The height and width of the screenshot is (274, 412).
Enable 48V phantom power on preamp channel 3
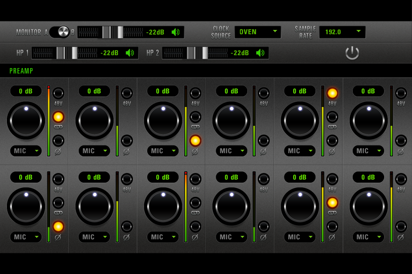(x=196, y=93)
